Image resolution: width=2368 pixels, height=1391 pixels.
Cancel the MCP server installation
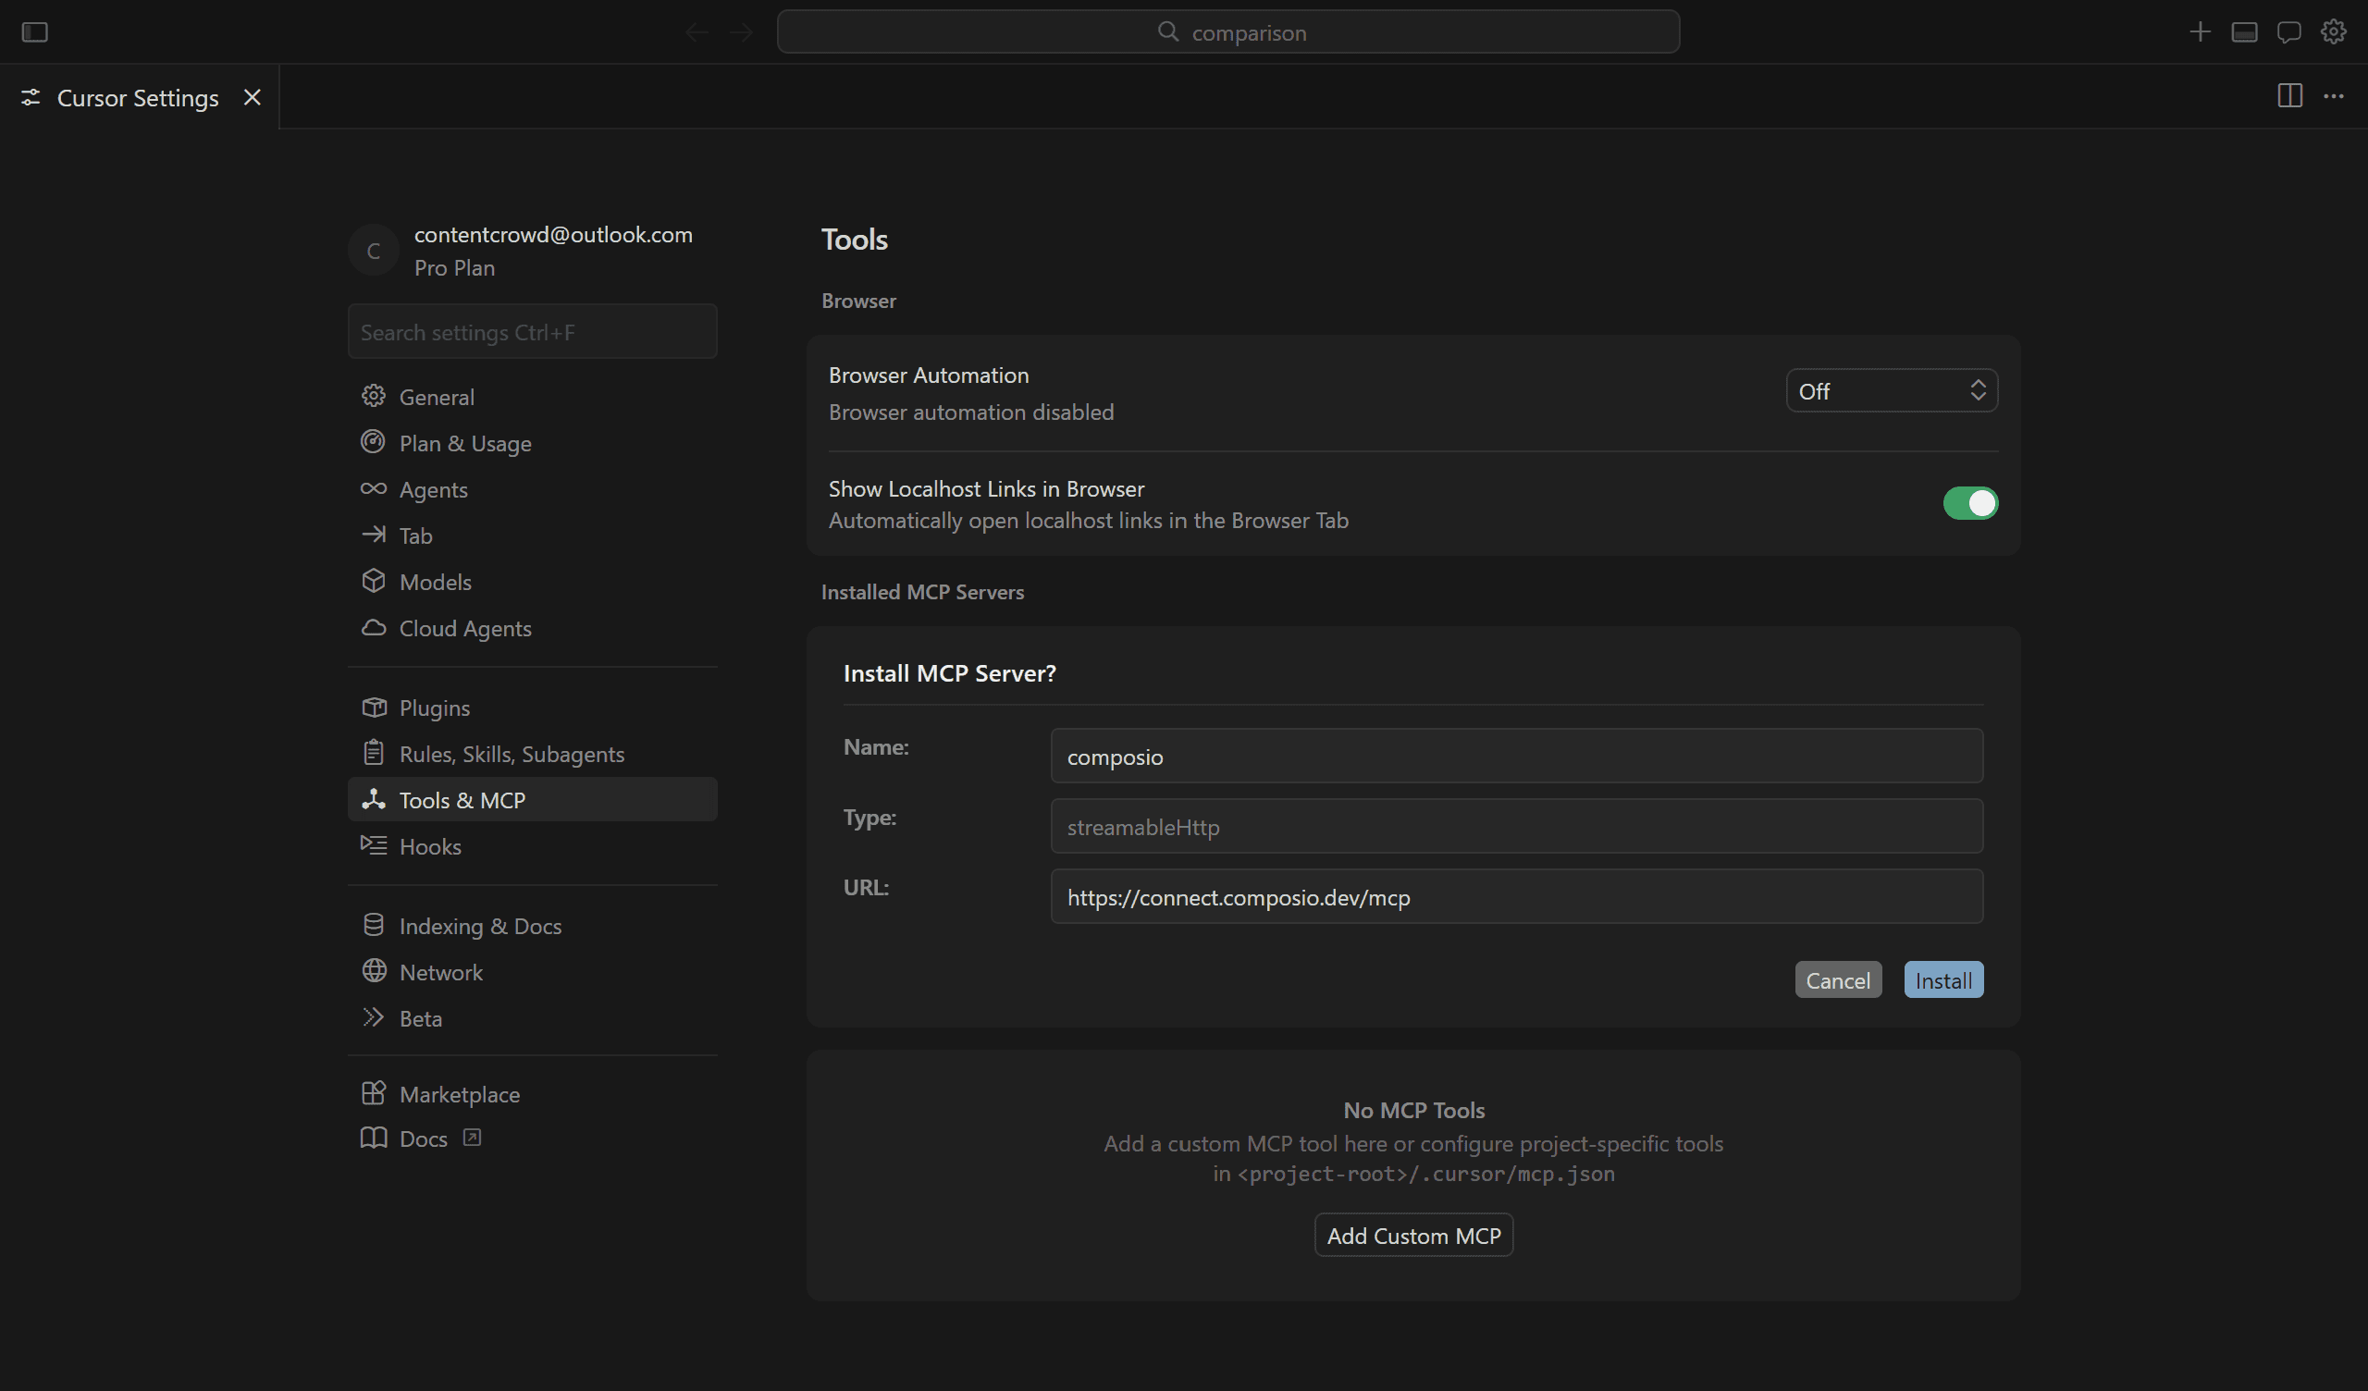coord(1837,980)
